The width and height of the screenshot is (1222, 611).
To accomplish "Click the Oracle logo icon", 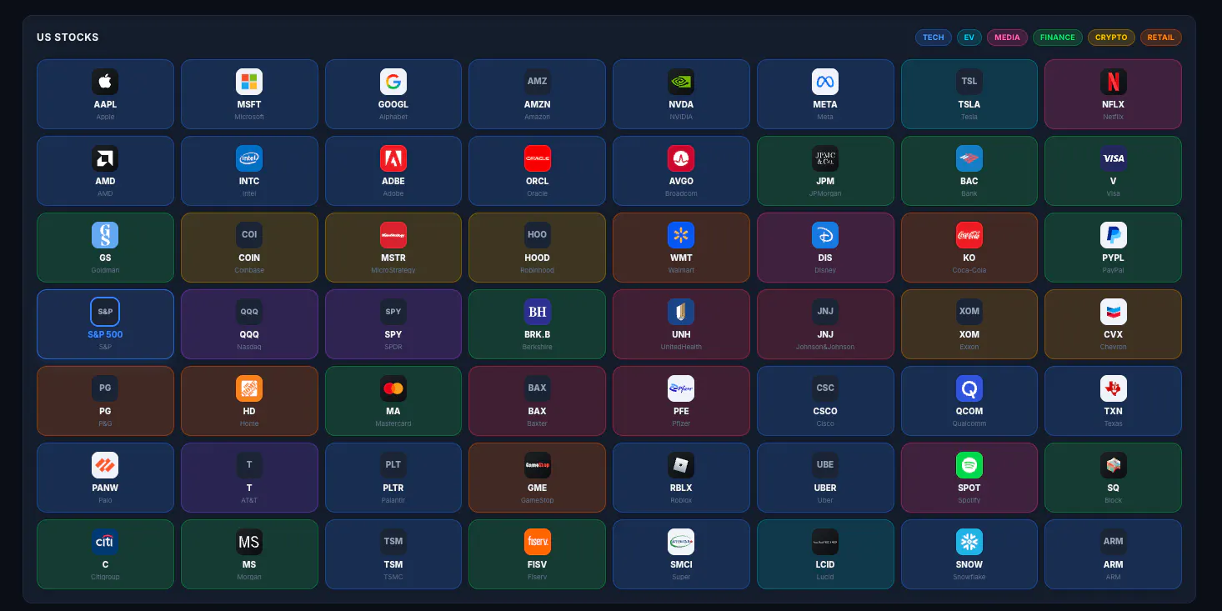I will (x=538, y=158).
